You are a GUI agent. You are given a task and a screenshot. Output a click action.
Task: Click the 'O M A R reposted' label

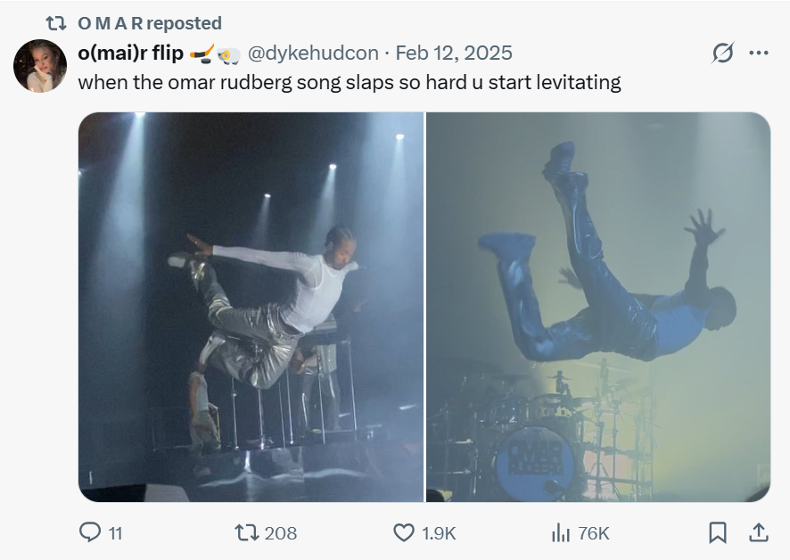click(150, 23)
